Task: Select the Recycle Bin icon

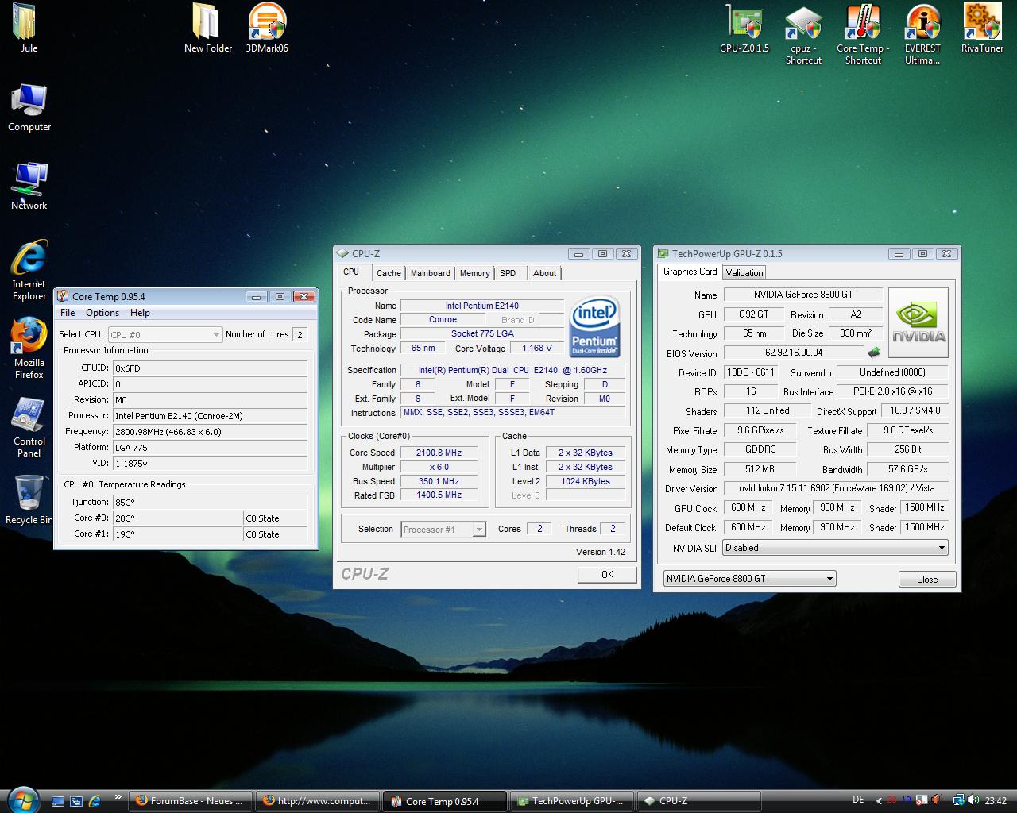Action: point(29,500)
